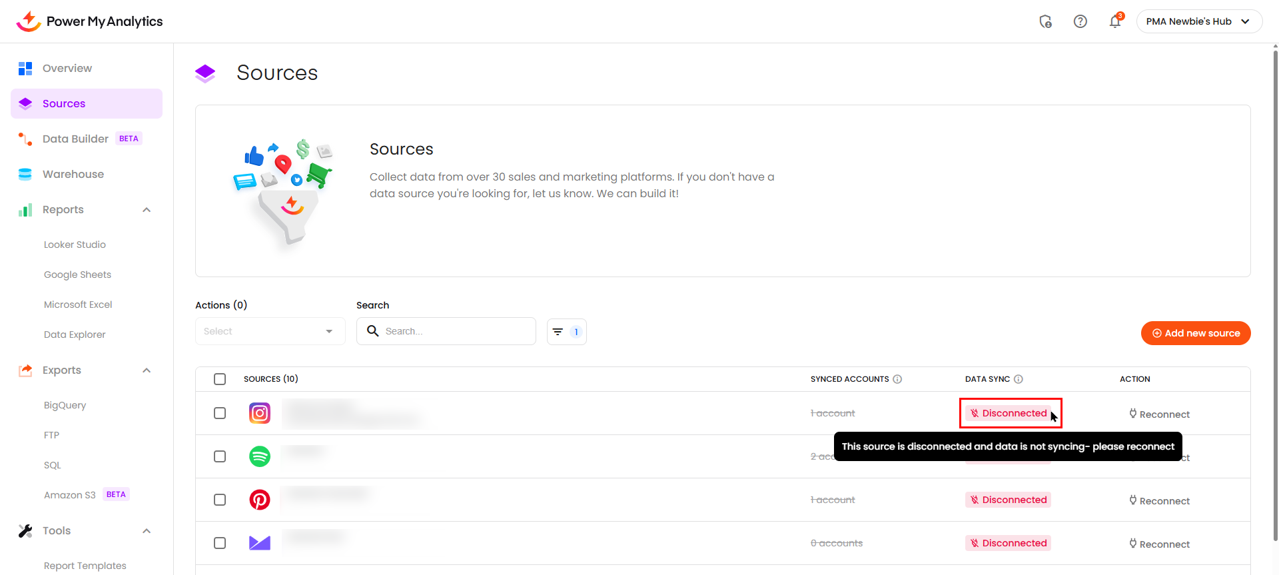Open Warehouse in the sidebar
The image size is (1279, 575).
73,175
